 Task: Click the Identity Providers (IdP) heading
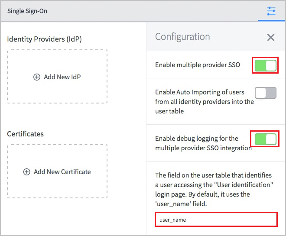44,39
